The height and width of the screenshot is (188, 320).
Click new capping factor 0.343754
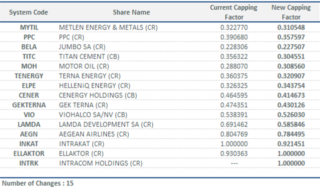291,86
